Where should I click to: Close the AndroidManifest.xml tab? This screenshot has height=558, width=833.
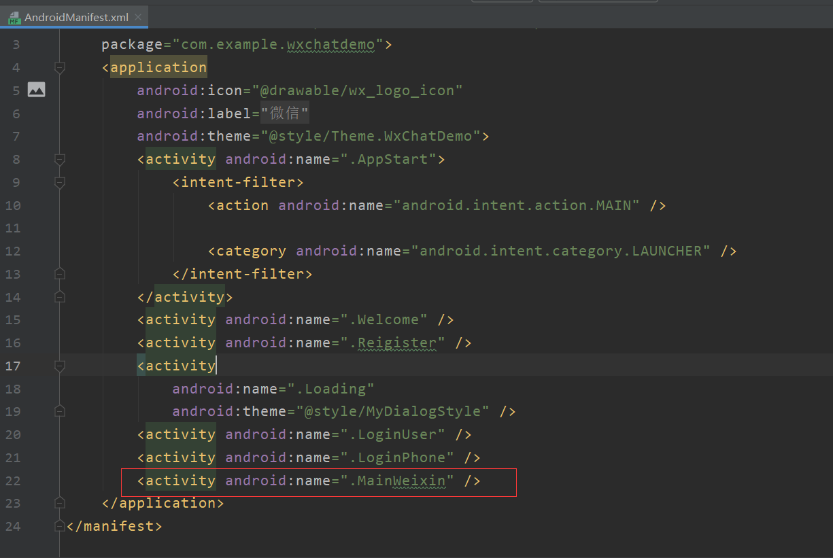pos(139,18)
